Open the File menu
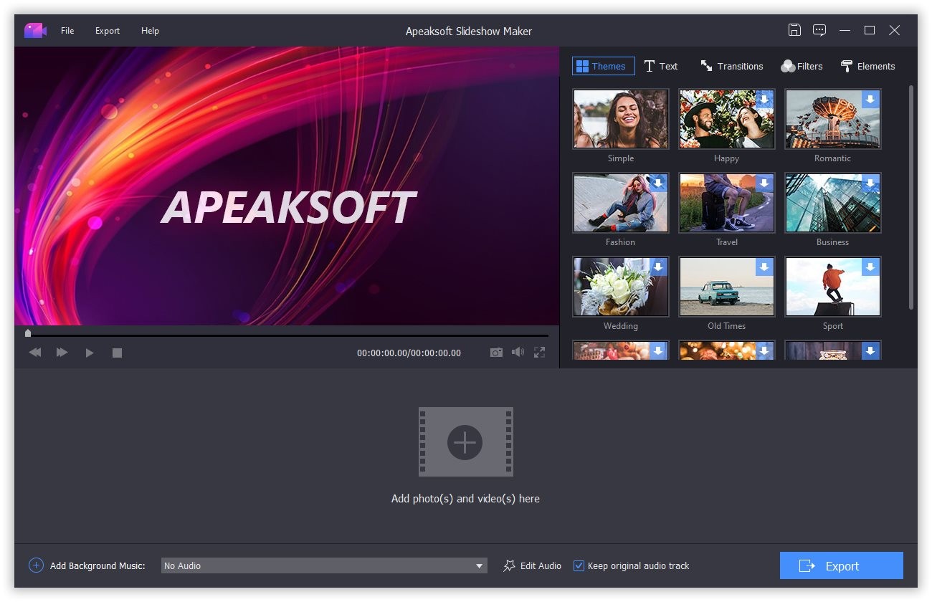Viewport: 932px width, 602px height. coord(67,31)
